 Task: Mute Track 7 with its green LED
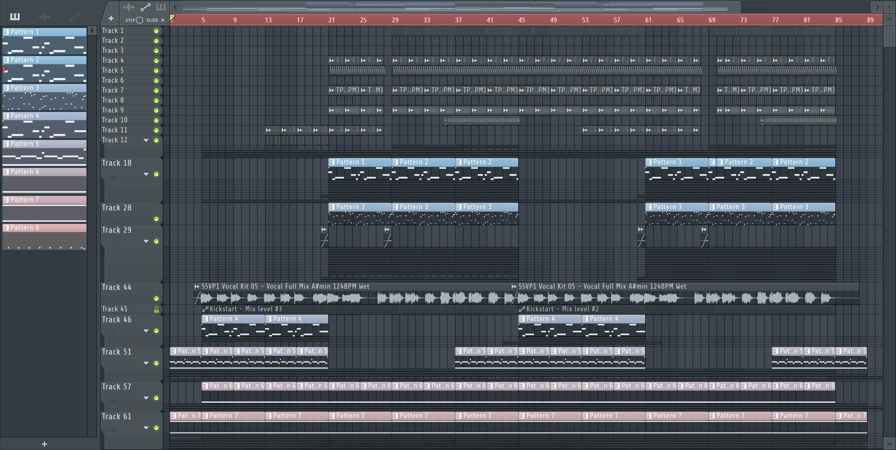(156, 90)
